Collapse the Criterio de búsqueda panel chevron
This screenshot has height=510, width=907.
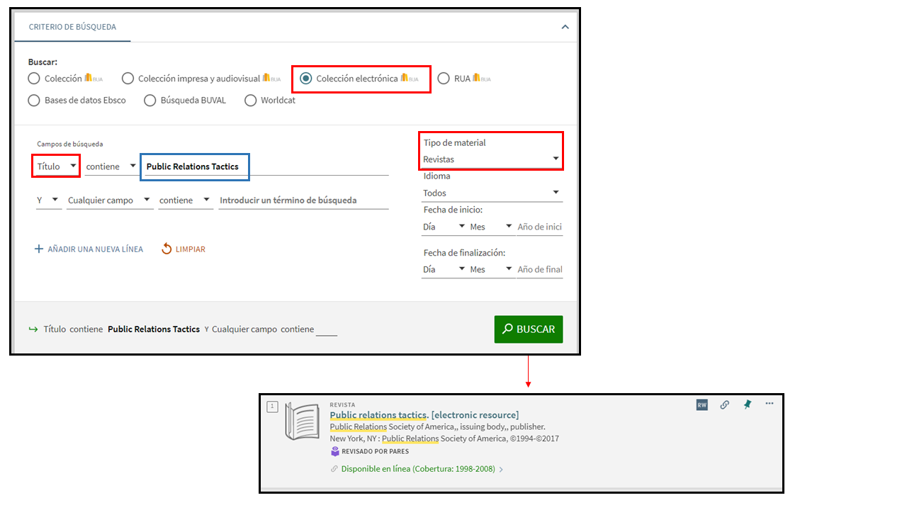[565, 27]
